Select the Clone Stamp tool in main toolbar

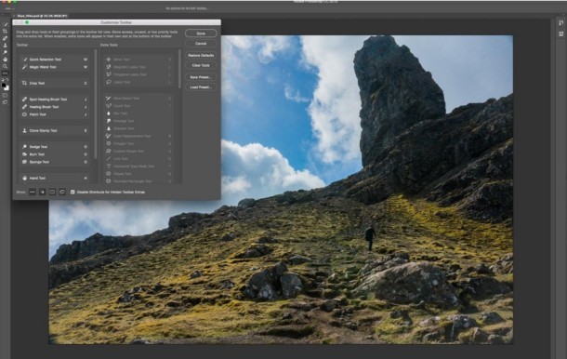click(5, 46)
